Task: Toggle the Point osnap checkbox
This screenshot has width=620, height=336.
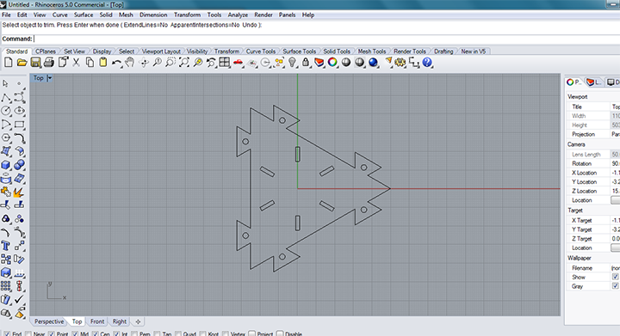Action: [x=52, y=334]
